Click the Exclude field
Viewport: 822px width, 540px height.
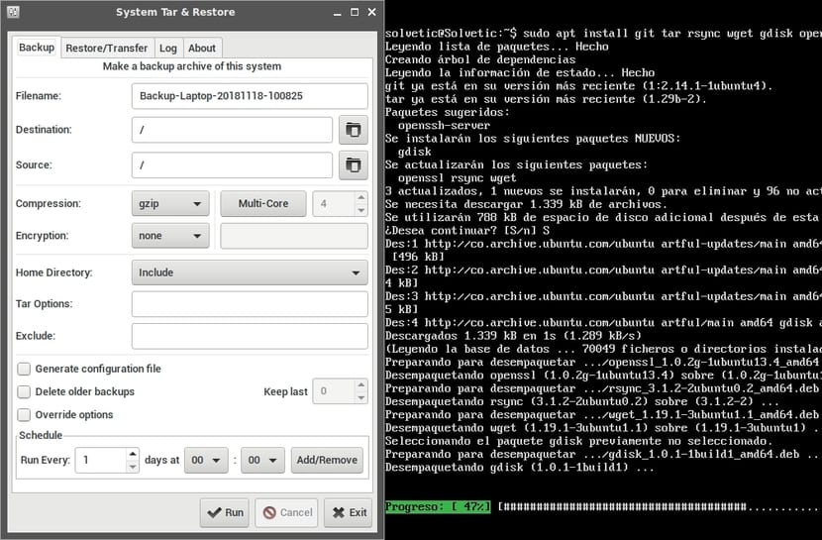click(250, 336)
